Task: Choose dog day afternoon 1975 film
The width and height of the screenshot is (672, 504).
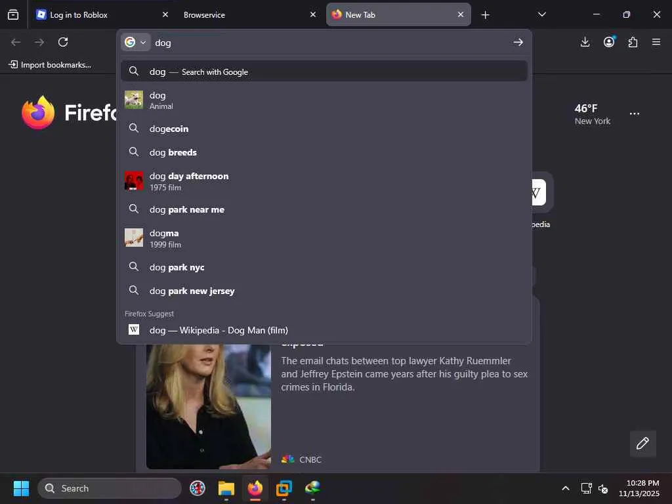Action: [x=324, y=181]
